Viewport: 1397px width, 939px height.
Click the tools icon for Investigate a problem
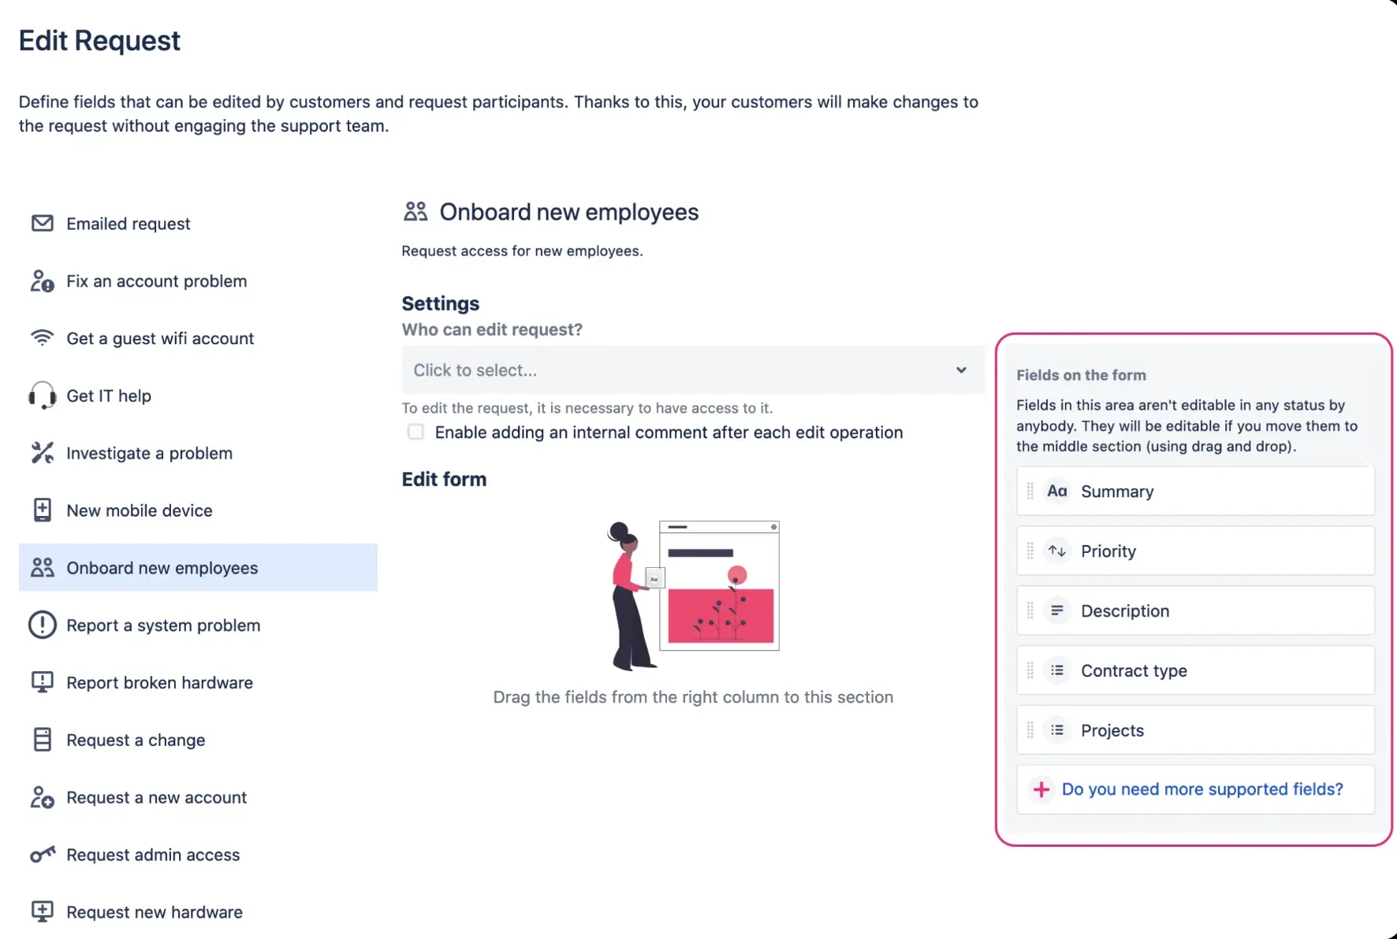coord(42,453)
